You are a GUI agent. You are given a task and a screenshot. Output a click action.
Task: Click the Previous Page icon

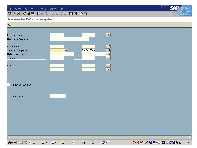pyautogui.click(x=57, y=13)
